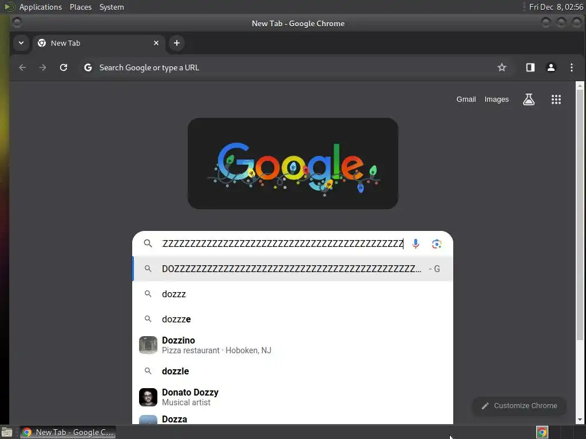
Task: Open the Gmail link
Action: 466,99
